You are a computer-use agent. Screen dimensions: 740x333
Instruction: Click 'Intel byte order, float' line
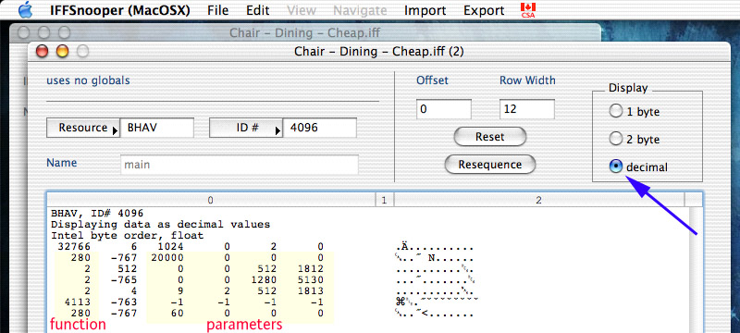click(x=127, y=235)
